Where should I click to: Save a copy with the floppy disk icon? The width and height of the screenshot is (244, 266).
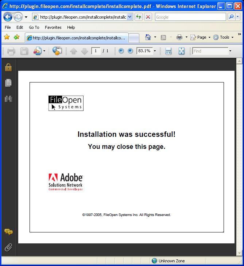(24, 51)
